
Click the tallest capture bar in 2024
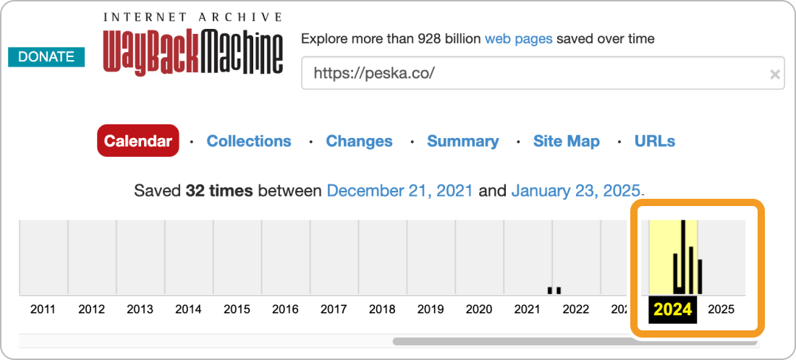click(683, 257)
